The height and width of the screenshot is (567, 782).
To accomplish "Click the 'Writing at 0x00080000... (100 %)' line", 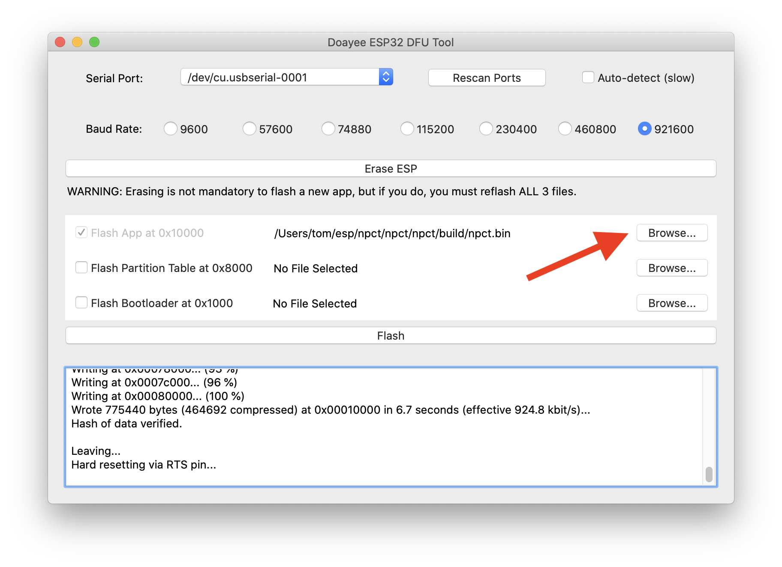I will (x=158, y=396).
